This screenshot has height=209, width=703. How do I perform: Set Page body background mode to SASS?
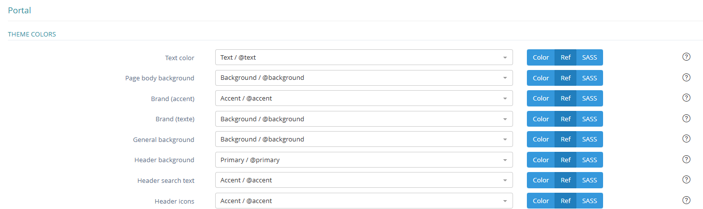coord(589,78)
